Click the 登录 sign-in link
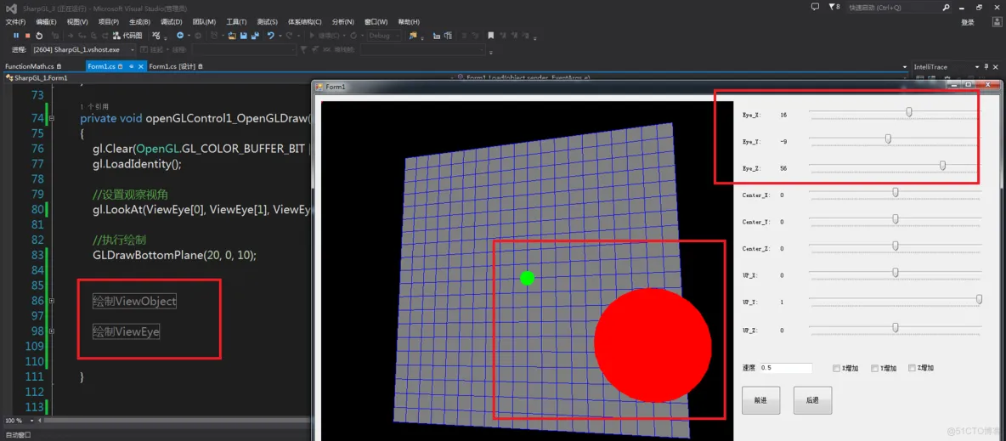Image resolution: width=1006 pixels, height=441 pixels. 968,22
